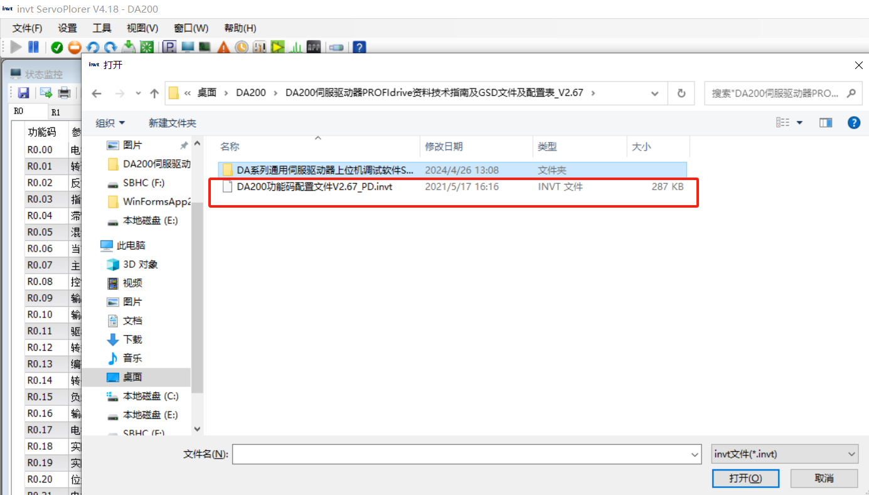869x495 pixels.
Task: Click the APP toolbar icon
Action: coord(314,47)
